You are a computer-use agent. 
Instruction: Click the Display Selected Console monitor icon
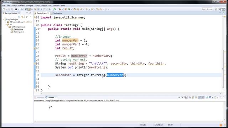click(210, 97)
